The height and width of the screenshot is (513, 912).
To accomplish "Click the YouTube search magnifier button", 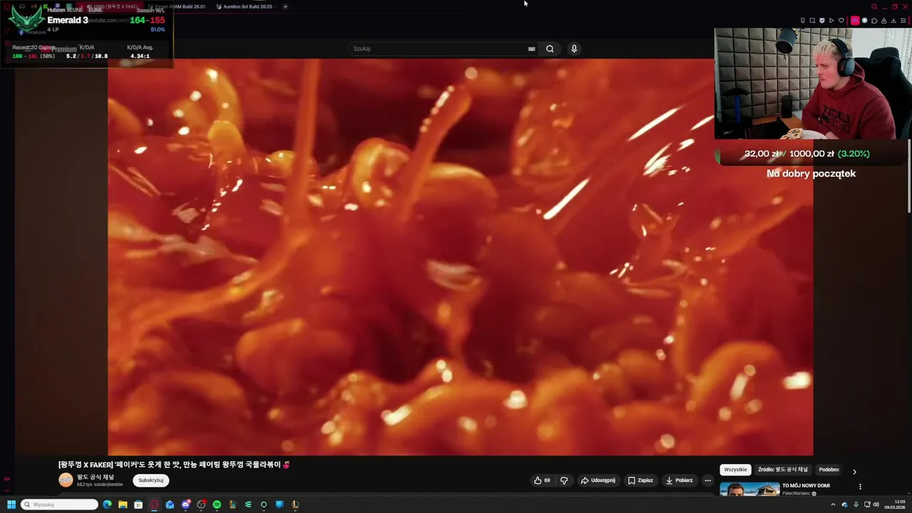I will pos(550,48).
